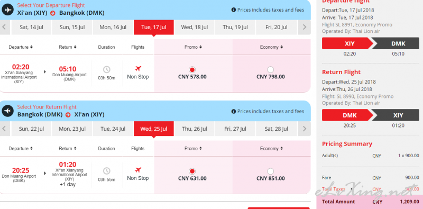Click the departure flight airplane icon

click(x=7, y=10)
